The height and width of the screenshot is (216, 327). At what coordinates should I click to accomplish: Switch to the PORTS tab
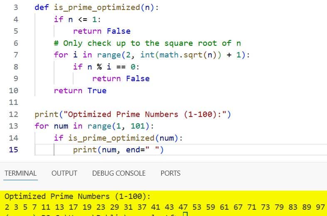click(x=170, y=173)
